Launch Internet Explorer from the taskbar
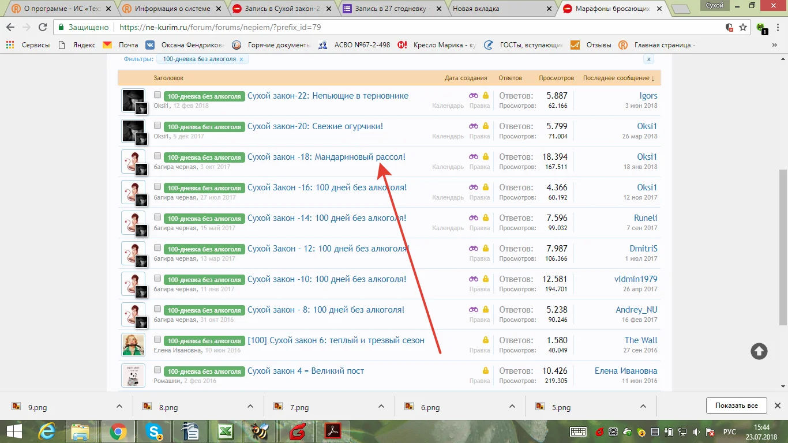The width and height of the screenshot is (788, 443). point(47,431)
